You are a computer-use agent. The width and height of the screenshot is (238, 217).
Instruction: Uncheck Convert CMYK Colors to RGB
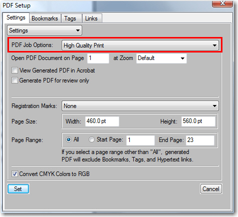15,174
